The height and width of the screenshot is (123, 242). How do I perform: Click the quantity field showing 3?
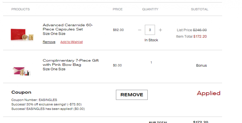[150, 30]
